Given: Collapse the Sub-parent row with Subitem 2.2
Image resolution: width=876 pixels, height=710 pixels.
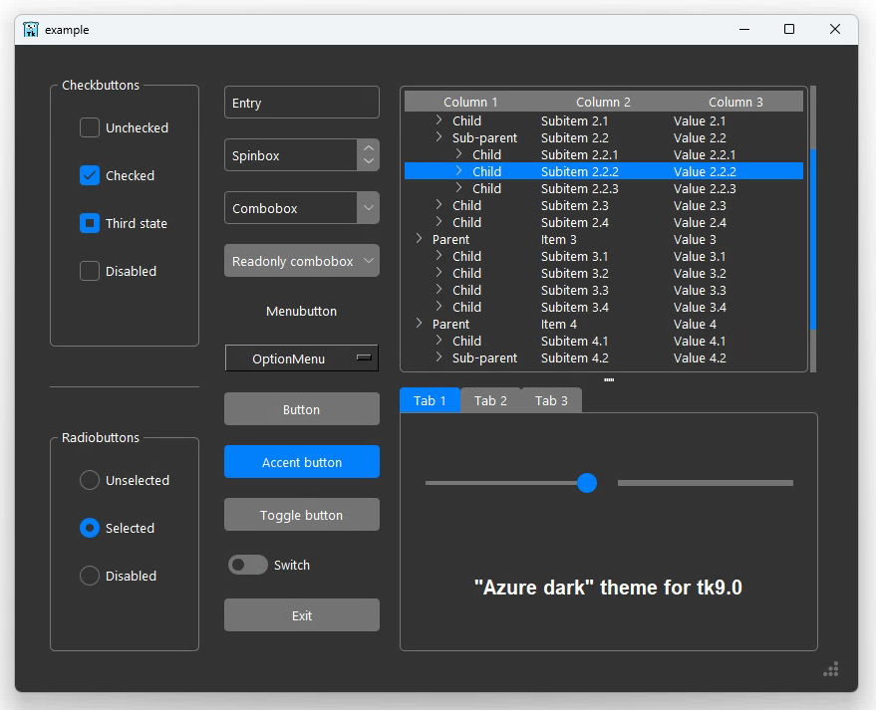Looking at the screenshot, I should [x=439, y=137].
